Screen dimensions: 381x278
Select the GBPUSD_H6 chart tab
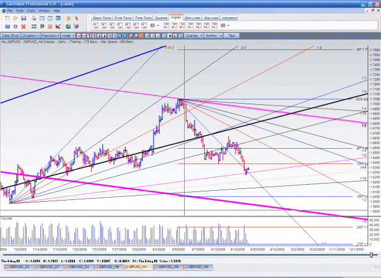coord(198,267)
